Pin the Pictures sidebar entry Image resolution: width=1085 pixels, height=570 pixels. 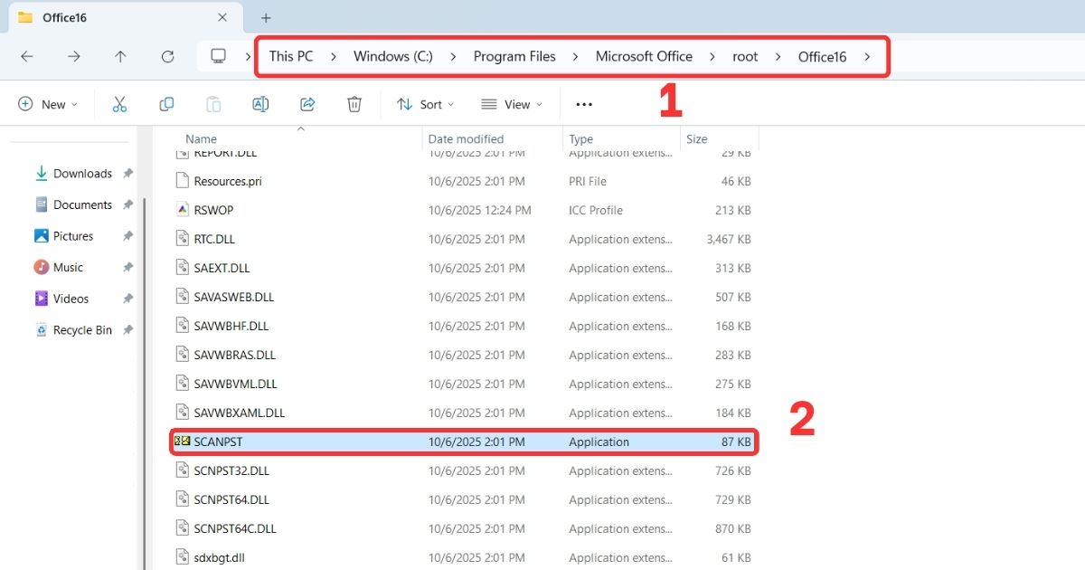[127, 235]
